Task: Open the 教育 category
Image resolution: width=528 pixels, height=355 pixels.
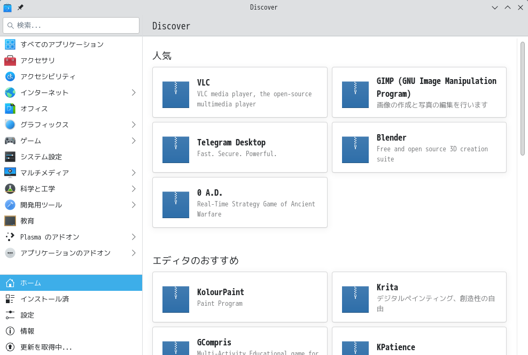Action: tap(71, 221)
